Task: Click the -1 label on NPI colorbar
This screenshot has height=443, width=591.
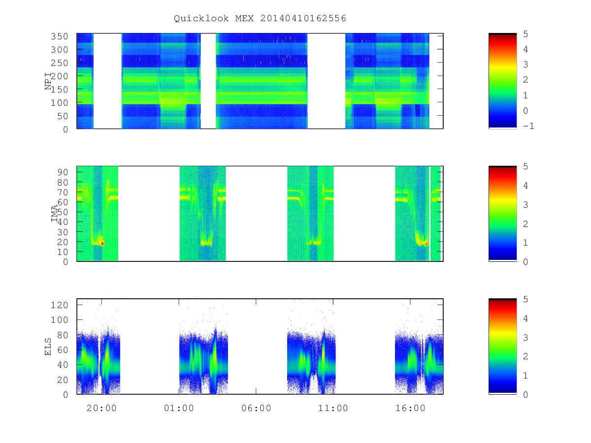Action: pos(528,126)
